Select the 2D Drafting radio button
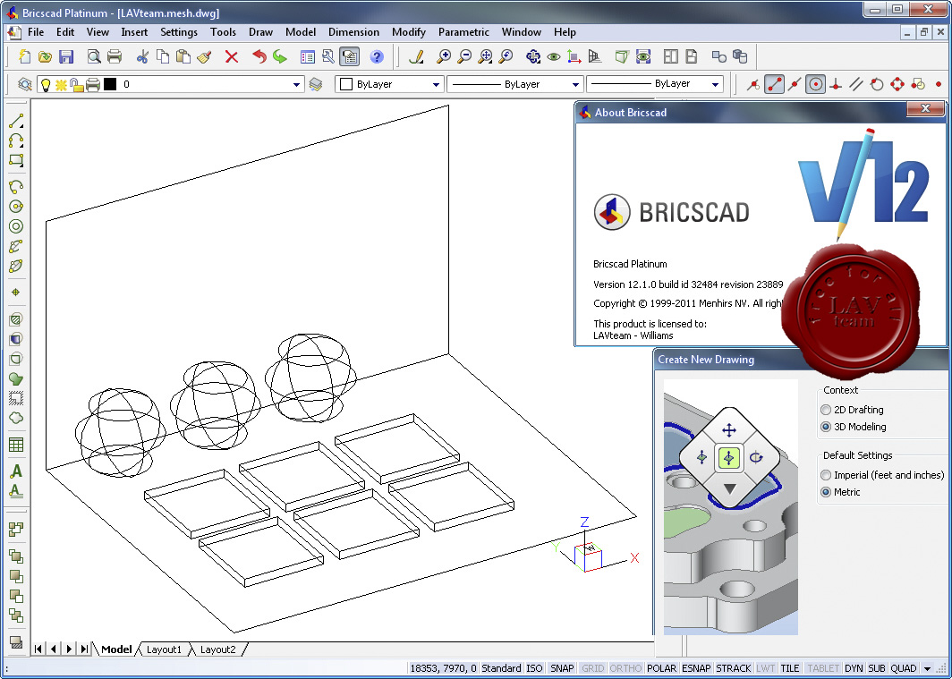Image resolution: width=952 pixels, height=679 pixels. 826,410
